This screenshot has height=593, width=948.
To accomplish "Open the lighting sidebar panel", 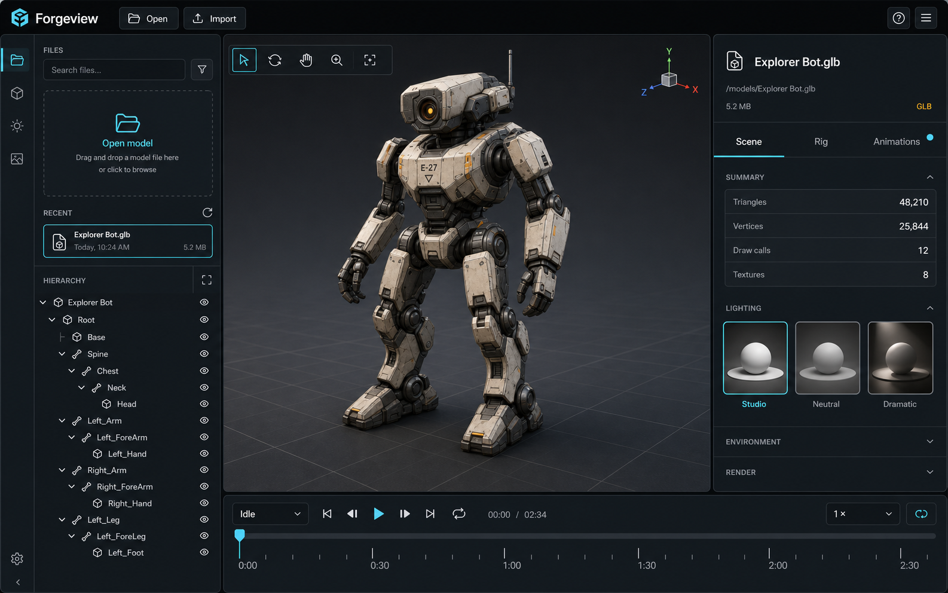I will click(17, 126).
